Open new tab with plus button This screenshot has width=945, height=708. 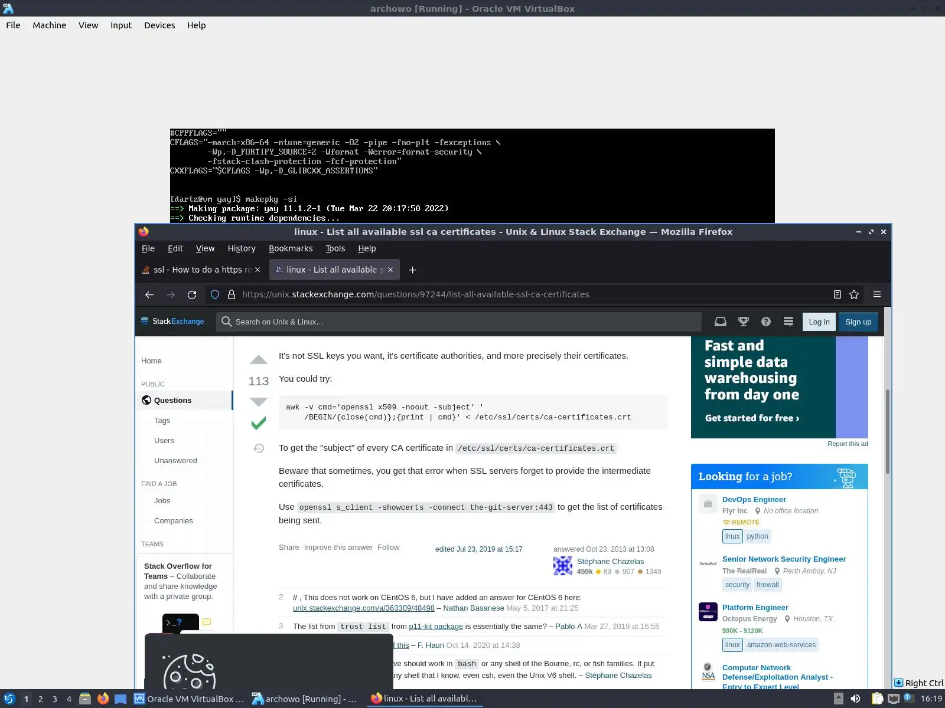coord(413,270)
